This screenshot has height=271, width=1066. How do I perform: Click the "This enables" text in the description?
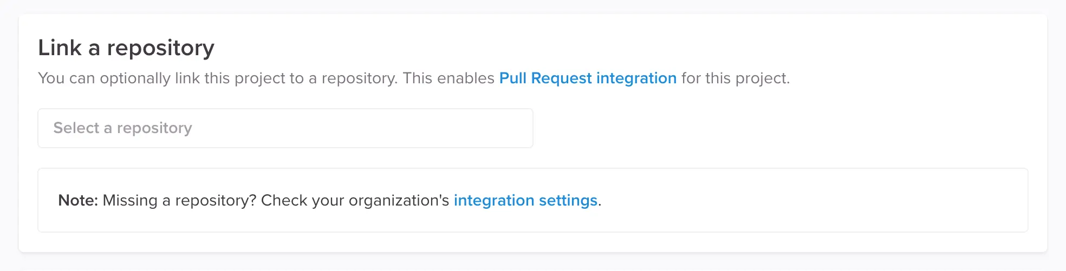448,78
